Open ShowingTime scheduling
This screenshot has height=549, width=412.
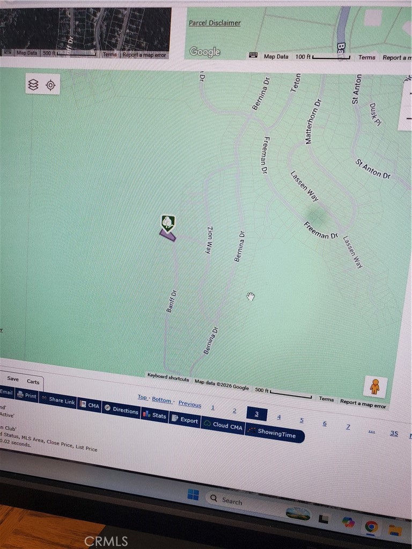pyautogui.click(x=274, y=433)
